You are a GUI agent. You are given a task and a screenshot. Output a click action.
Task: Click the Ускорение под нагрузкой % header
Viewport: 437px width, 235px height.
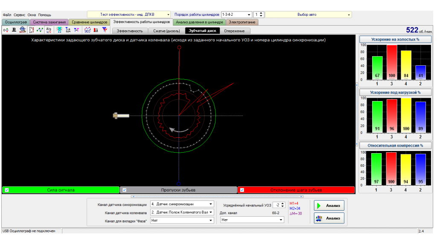coord(395,92)
